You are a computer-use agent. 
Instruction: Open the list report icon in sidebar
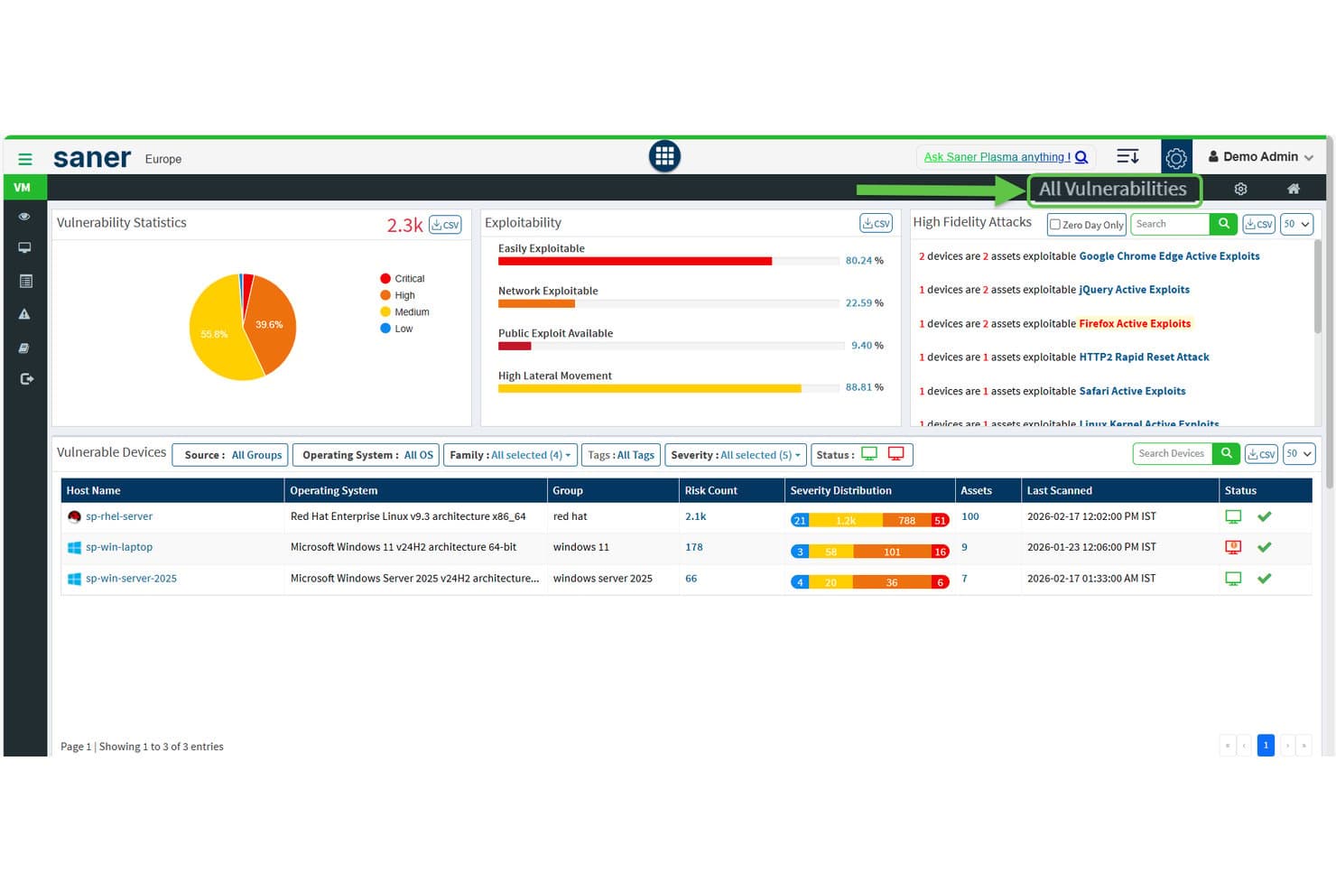click(x=25, y=281)
